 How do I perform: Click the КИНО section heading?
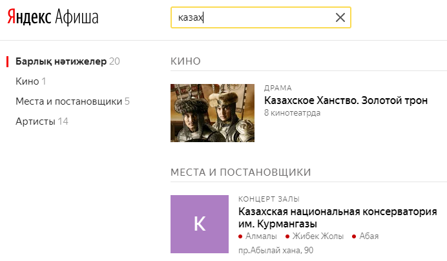point(185,61)
